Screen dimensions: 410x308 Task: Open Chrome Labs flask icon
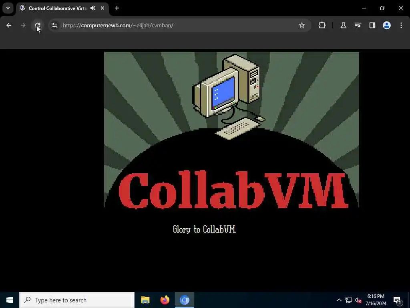pos(343,25)
